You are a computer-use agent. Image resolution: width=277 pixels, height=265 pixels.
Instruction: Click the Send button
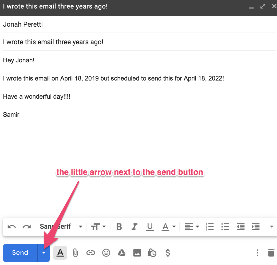click(20, 253)
